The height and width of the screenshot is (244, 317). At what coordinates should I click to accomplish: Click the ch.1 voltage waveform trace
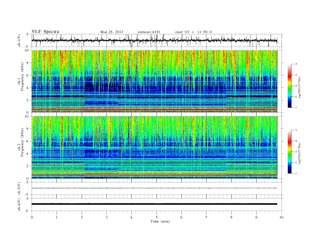click(x=154, y=40)
